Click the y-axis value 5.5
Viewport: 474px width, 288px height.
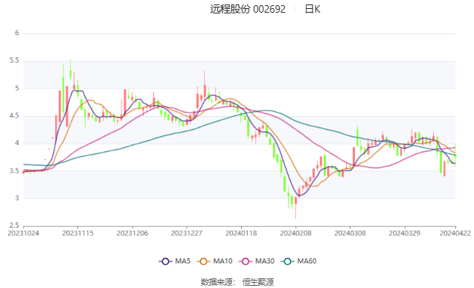tap(14, 60)
